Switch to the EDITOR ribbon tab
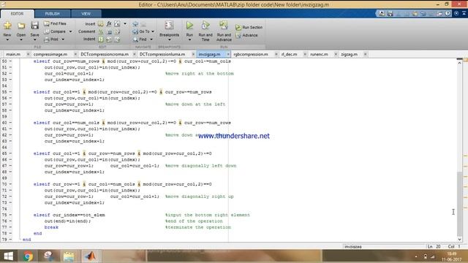The height and width of the screenshot is (263, 468). coord(17,14)
